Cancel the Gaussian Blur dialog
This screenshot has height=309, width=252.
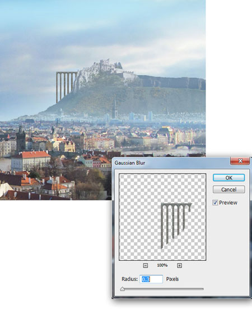coord(228,190)
